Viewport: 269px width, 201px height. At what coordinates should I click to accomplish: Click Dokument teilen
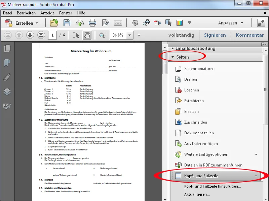(x=195, y=133)
